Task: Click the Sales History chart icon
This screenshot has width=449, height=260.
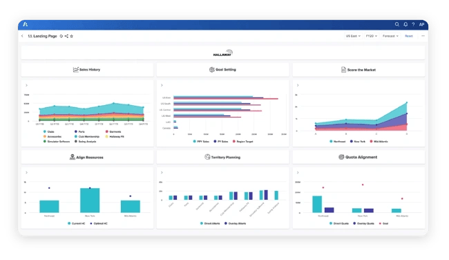Action: point(75,70)
